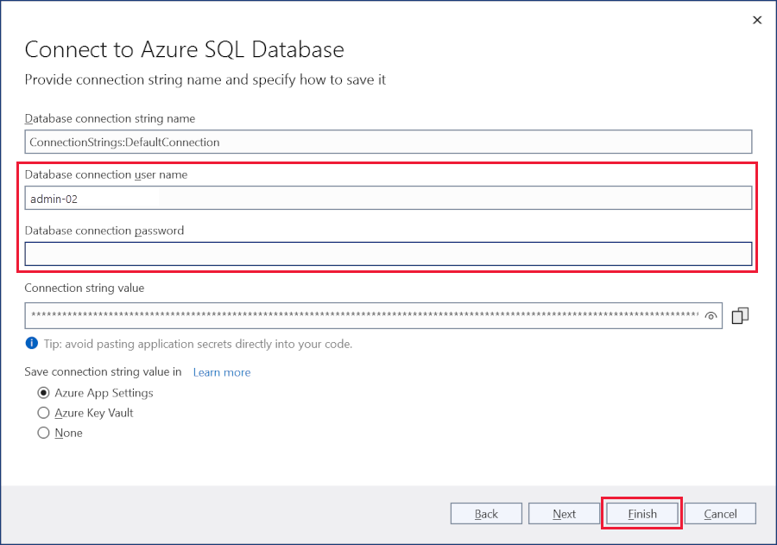
Task: Cancel the connection setup
Action: [x=720, y=513]
